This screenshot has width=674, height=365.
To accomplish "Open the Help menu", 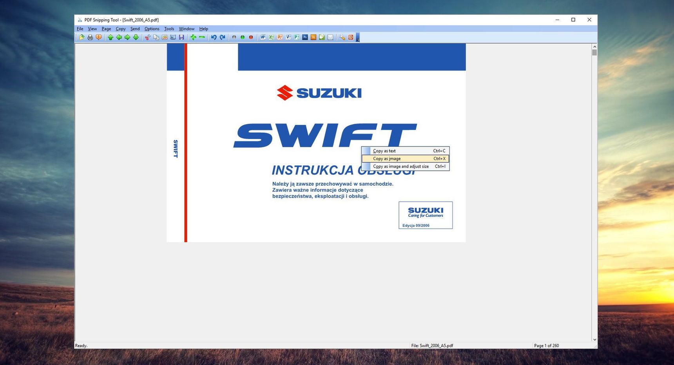I will pyautogui.click(x=204, y=29).
